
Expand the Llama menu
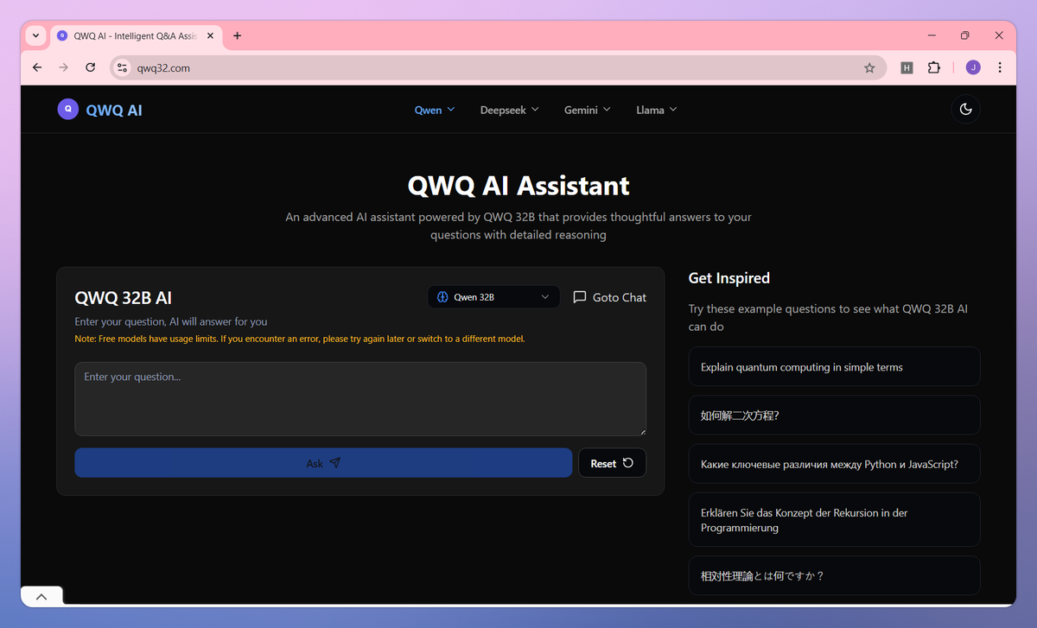coord(657,110)
